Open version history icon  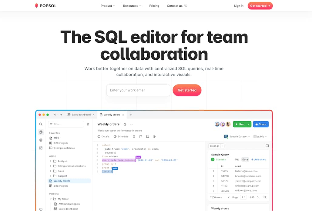pyautogui.click(x=154, y=137)
